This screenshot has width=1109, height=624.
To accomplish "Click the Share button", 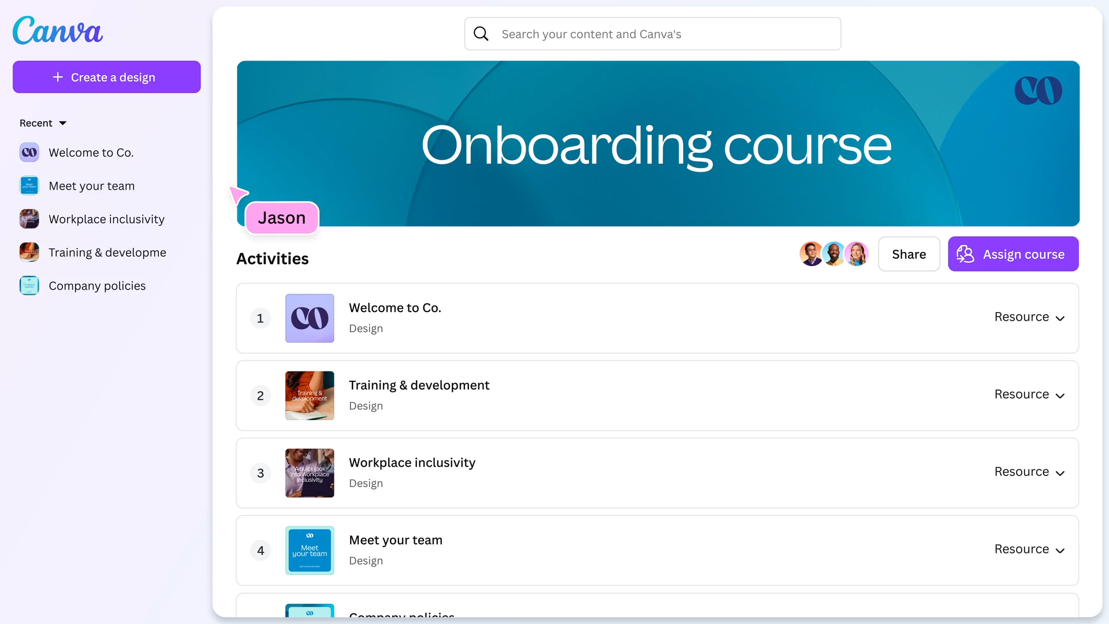I will click(x=909, y=254).
